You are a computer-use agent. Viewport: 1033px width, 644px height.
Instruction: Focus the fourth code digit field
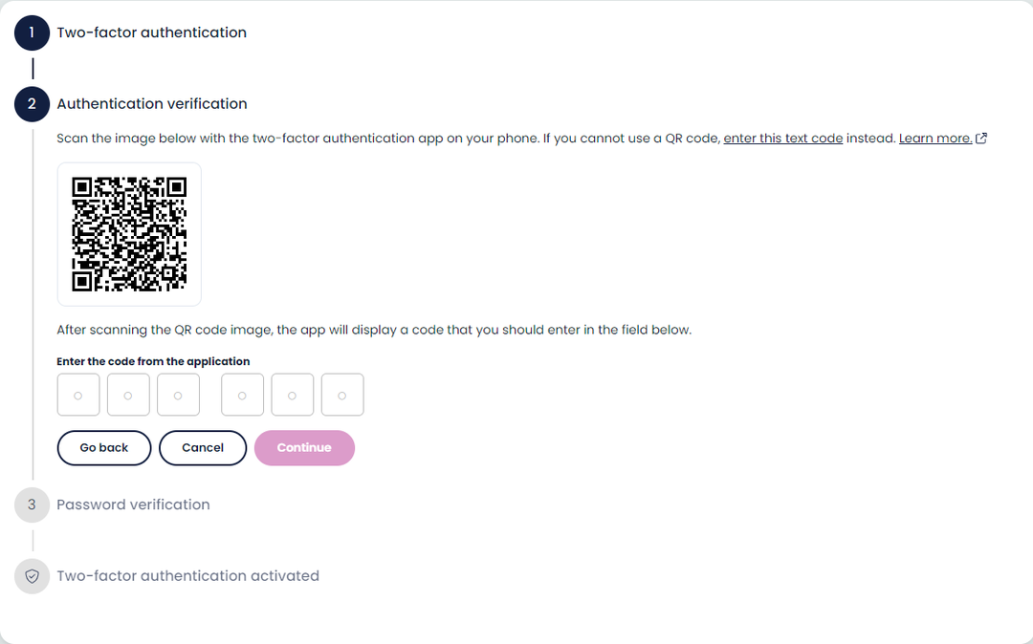coord(242,395)
